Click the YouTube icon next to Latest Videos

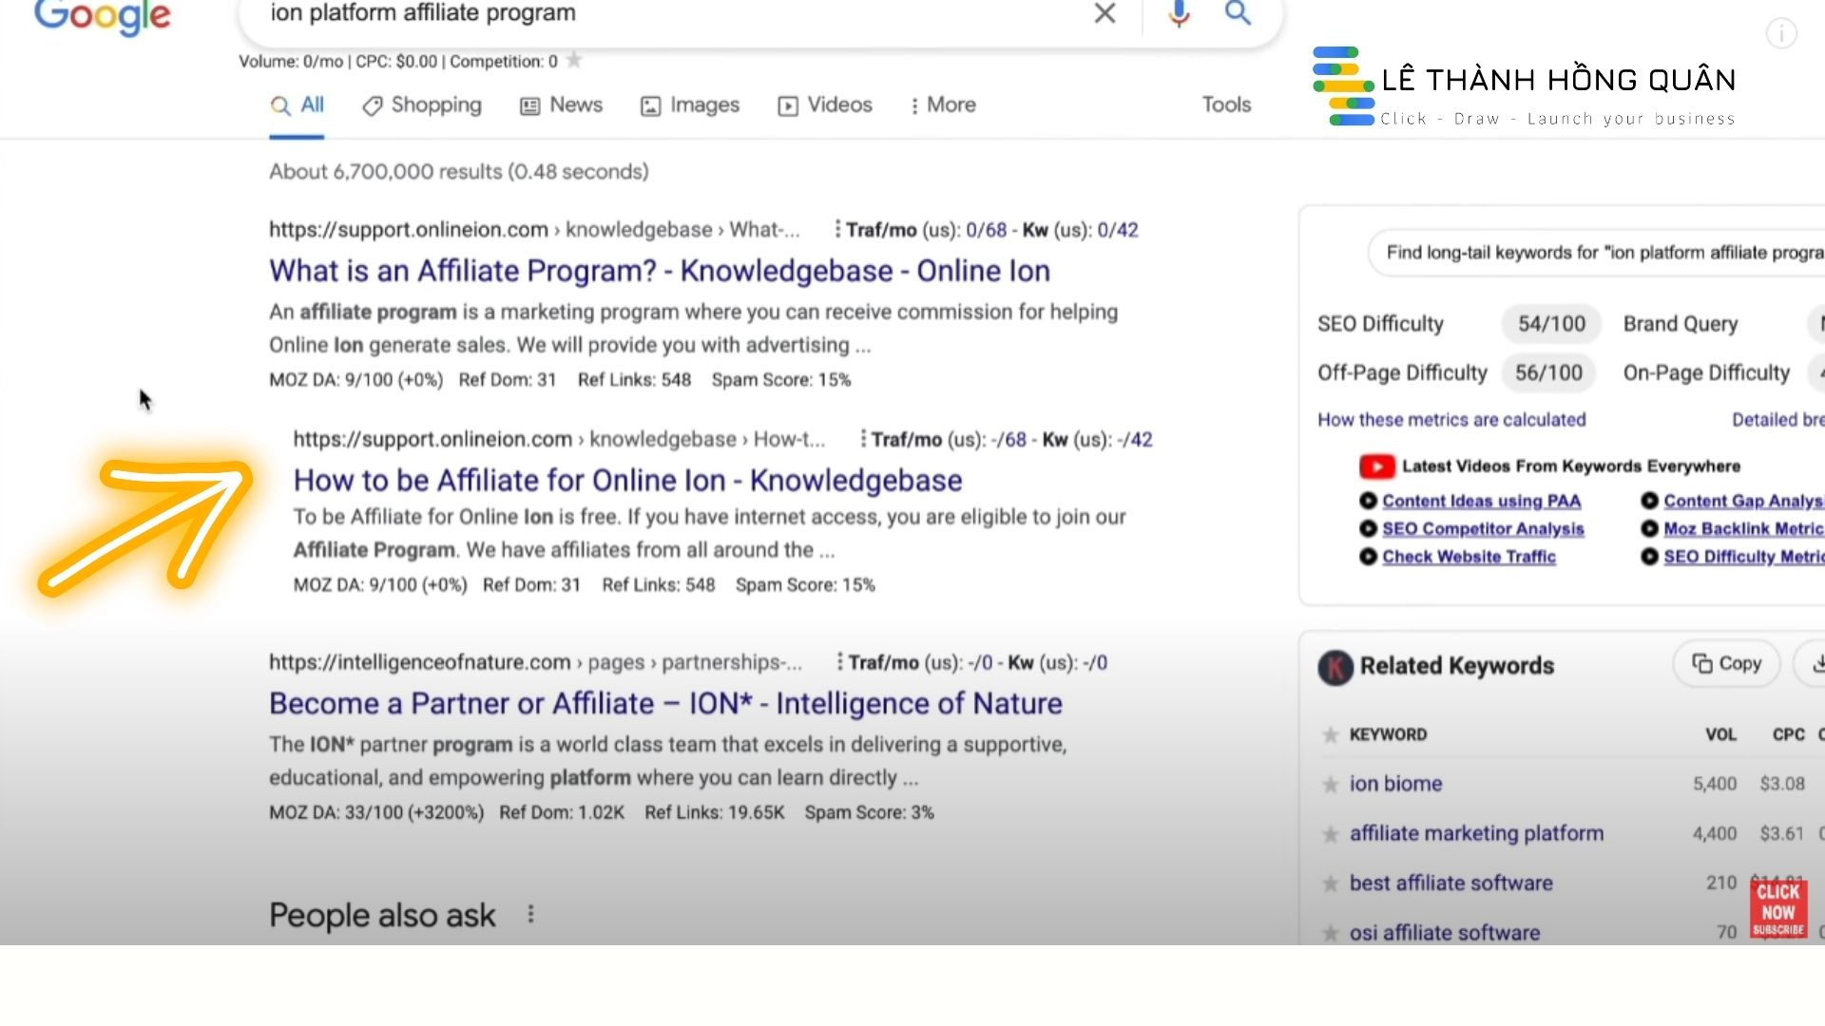[x=1376, y=465]
